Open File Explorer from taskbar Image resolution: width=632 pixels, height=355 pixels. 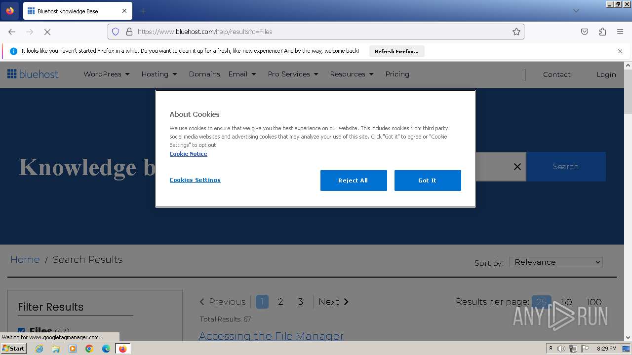point(56,349)
